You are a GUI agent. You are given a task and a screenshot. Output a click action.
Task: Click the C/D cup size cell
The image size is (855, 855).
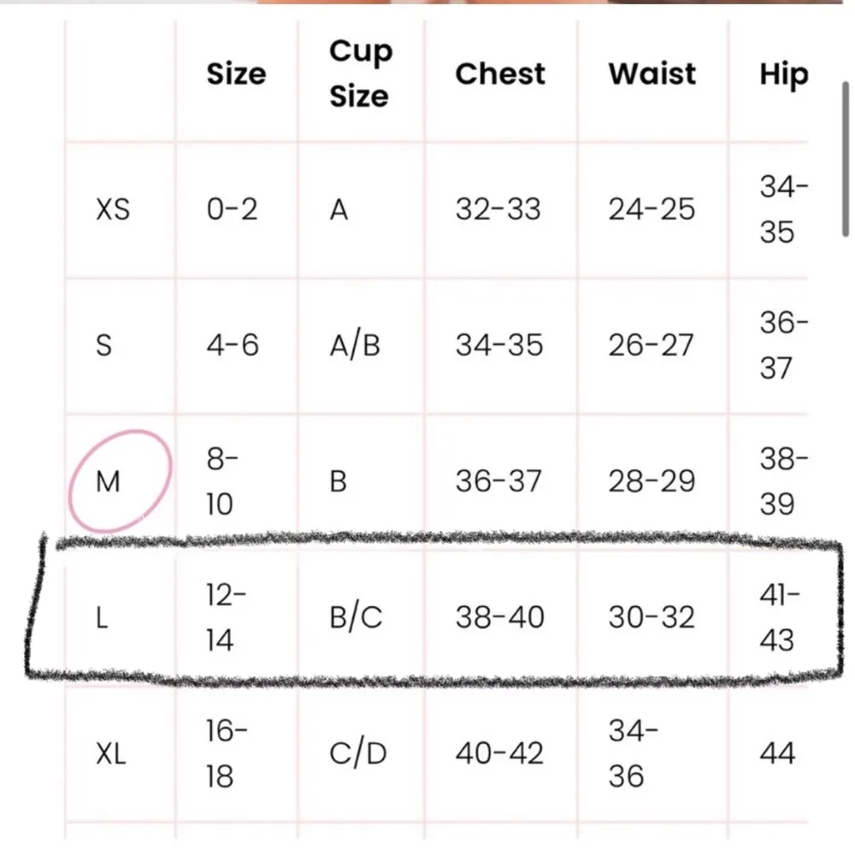click(358, 753)
